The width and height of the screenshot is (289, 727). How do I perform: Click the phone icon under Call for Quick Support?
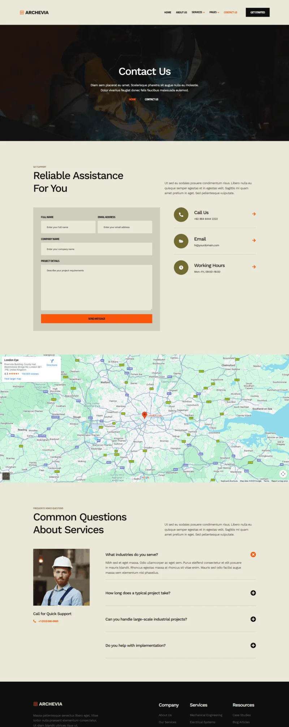click(x=35, y=621)
